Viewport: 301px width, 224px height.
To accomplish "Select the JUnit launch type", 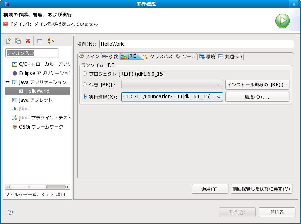I will (x=24, y=109).
